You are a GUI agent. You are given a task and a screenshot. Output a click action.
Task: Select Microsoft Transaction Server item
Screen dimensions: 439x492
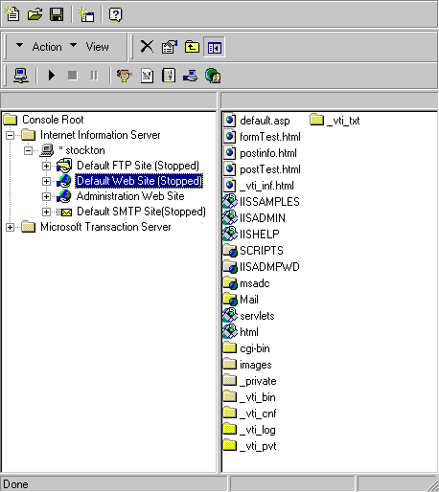click(x=105, y=227)
